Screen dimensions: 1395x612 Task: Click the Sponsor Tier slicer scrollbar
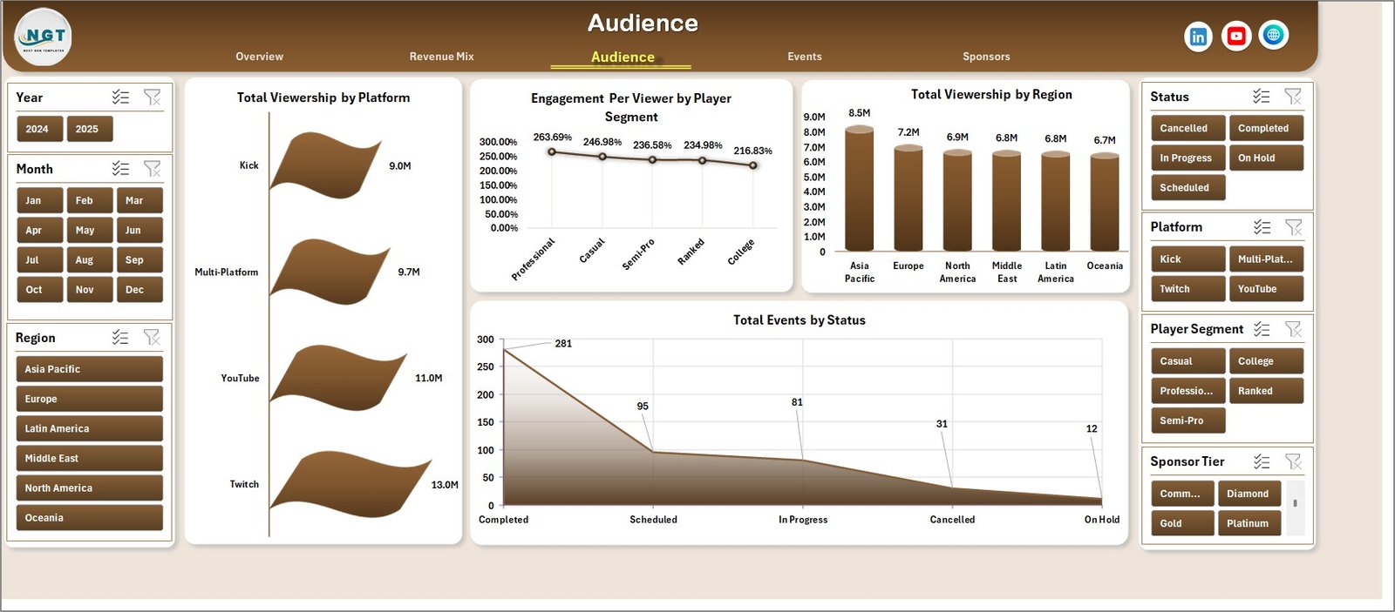click(1296, 508)
